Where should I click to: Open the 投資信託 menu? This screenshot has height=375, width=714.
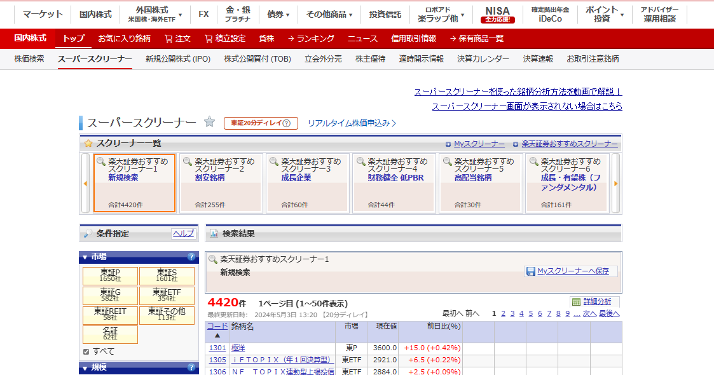point(385,15)
